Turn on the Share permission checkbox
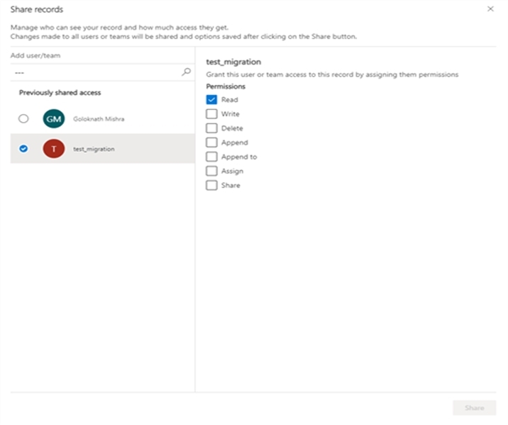 click(x=211, y=186)
